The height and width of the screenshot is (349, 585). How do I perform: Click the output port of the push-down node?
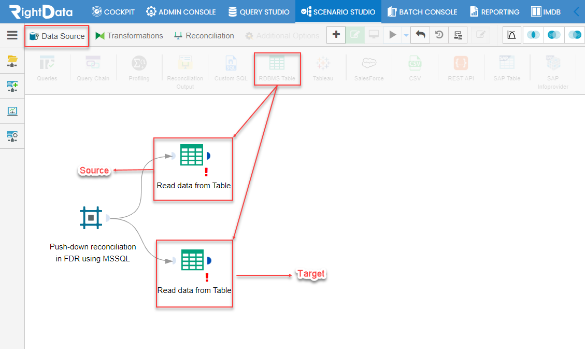(107, 218)
